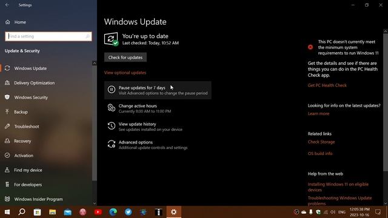Click main pane scrollbar down arrow

(x=386, y=203)
